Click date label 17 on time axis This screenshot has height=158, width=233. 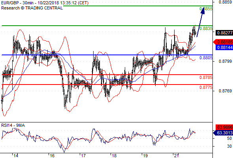pos(83,156)
